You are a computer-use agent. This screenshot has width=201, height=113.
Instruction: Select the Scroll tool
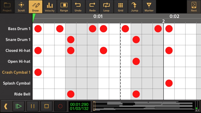click(x=21, y=7)
